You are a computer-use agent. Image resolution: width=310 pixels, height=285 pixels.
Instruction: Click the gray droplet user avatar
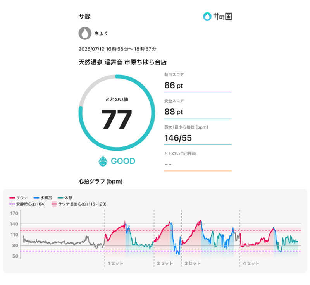(85, 33)
